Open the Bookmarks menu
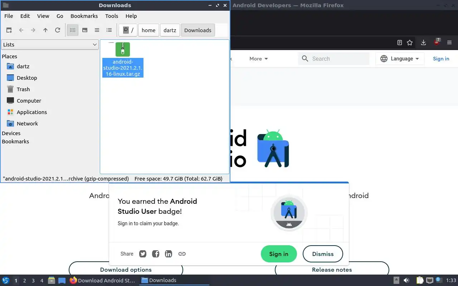Viewport: 458px width, 286px height. point(84,16)
